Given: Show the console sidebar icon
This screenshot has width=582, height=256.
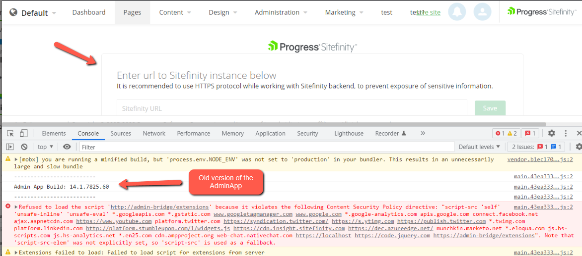Looking at the screenshot, I should click(x=10, y=147).
